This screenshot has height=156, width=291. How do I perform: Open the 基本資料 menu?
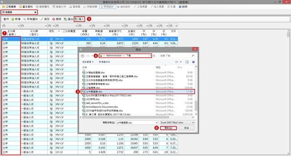point(26,7)
